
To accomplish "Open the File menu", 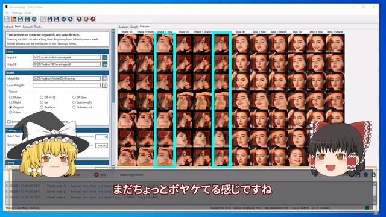I will pos(7,13).
